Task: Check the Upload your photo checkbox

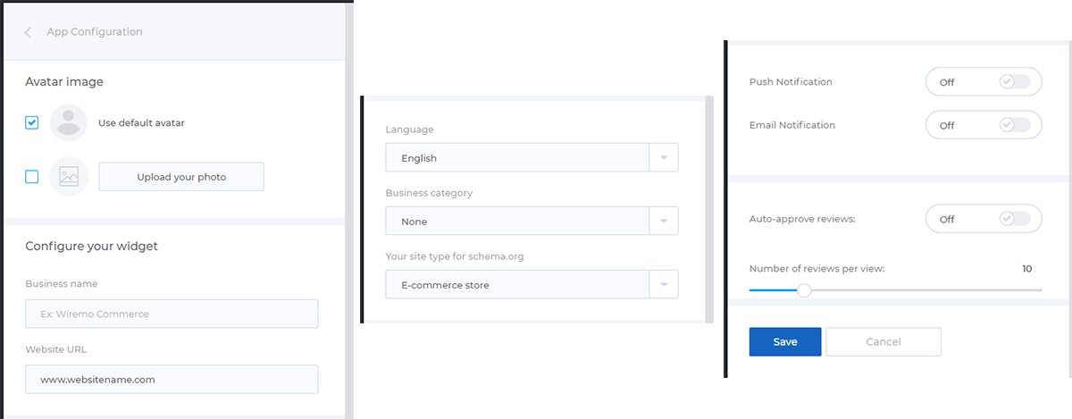Action: click(32, 177)
